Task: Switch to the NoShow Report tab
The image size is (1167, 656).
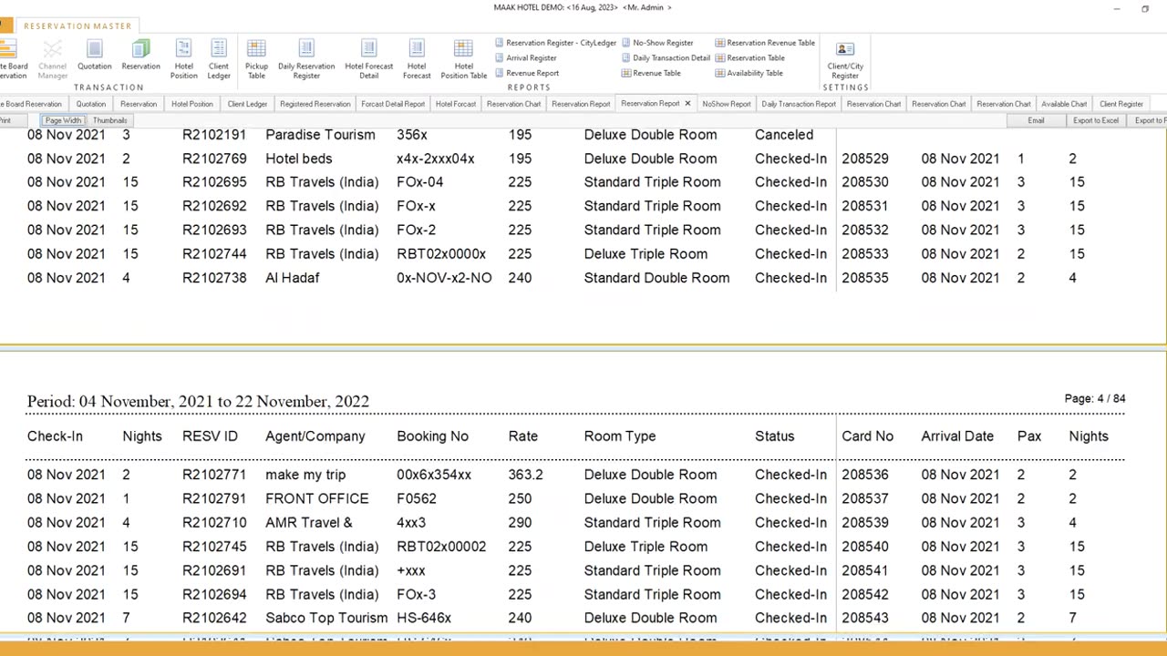Action: (727, 104)
